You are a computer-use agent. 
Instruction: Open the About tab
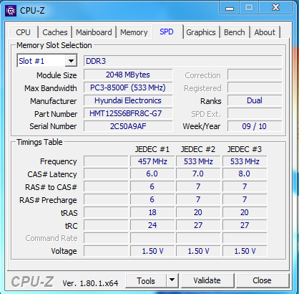pyautogui.click(x=265, y=32)
